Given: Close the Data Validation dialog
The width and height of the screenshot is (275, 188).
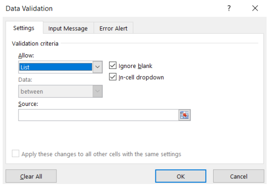Looking at the screenshot, I should (x=255, y=8).
